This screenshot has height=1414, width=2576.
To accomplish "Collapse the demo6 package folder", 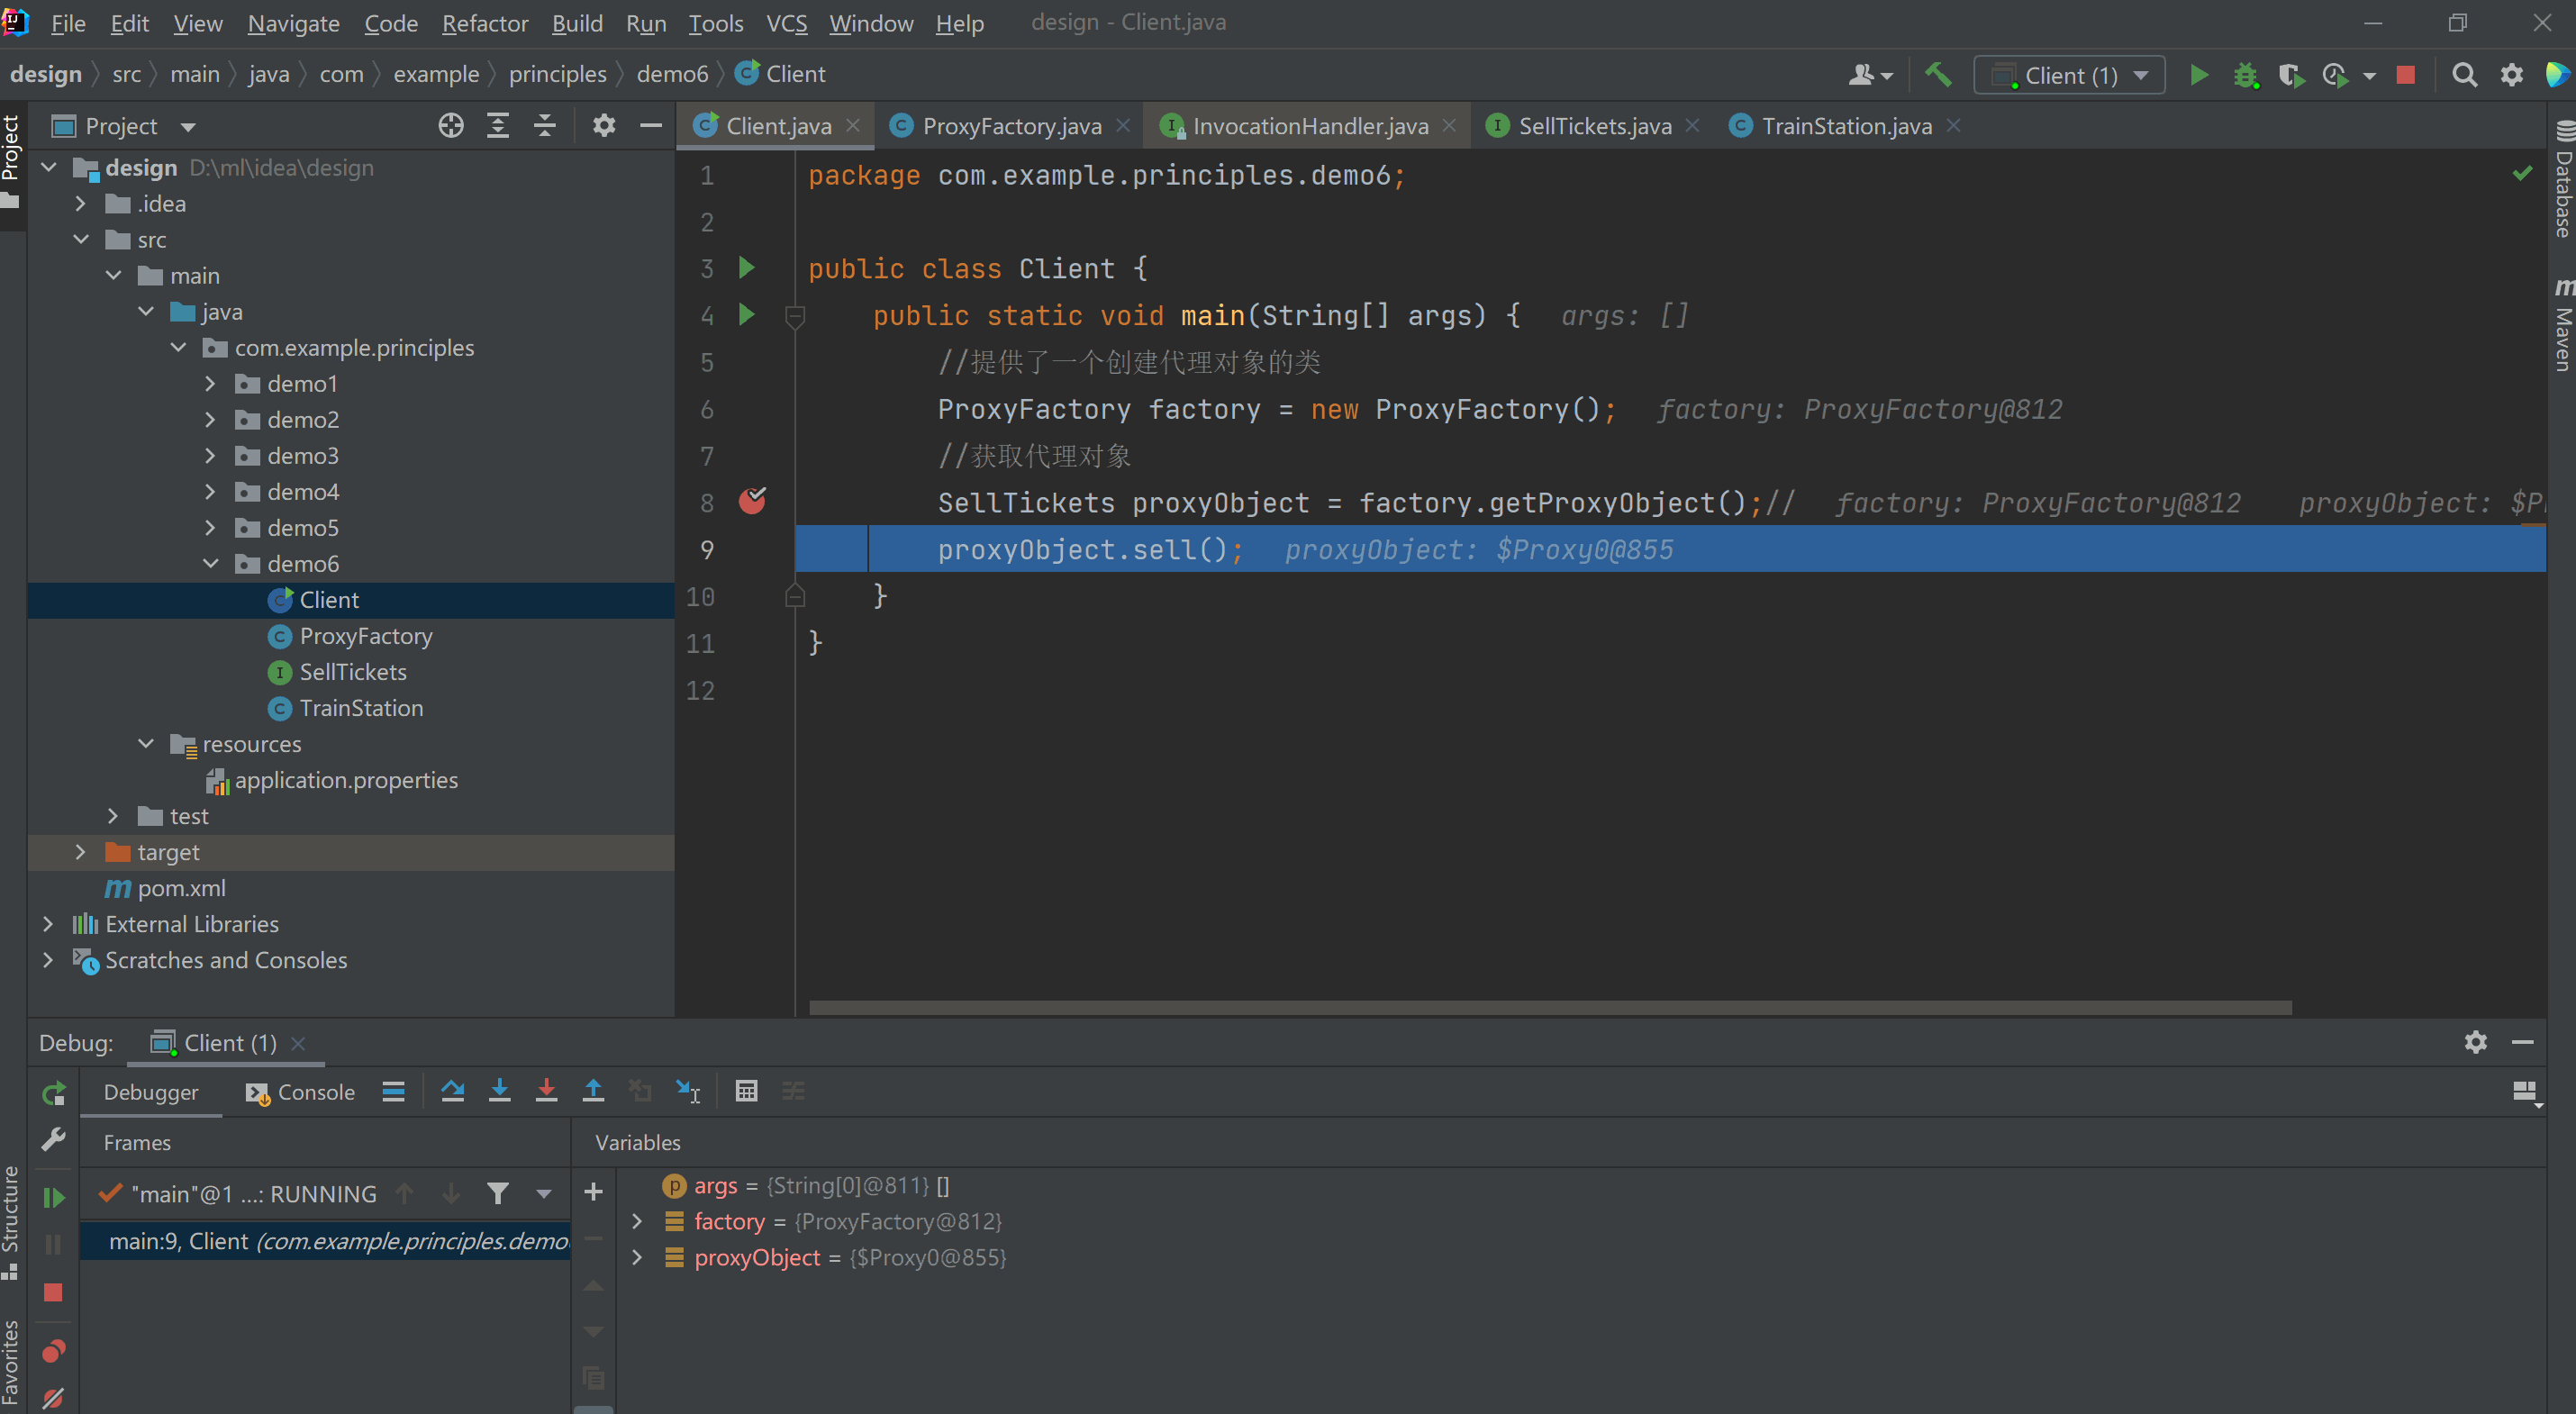I will pos(210,564).
